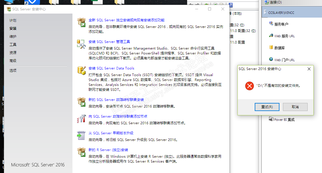Select 高级 in the left navigation
This screenshot has width=322, height=173.
[13, 61]
